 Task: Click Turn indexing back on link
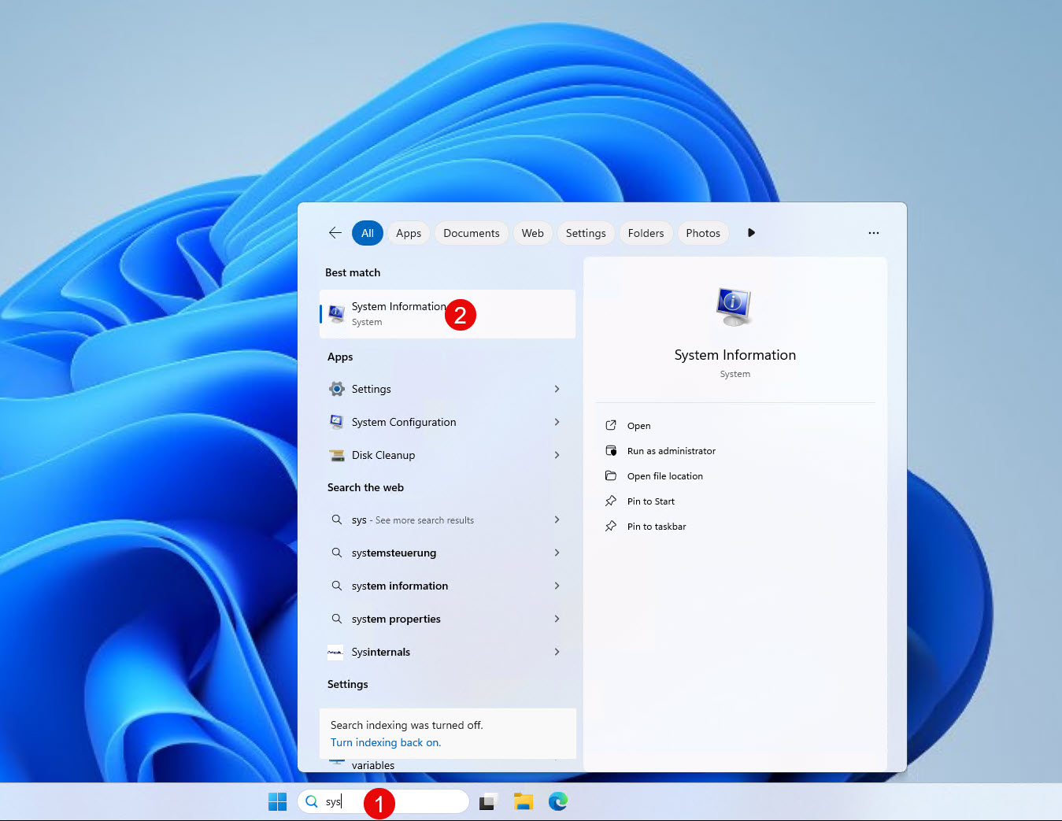pyautogui.click(x=385, y=742)
